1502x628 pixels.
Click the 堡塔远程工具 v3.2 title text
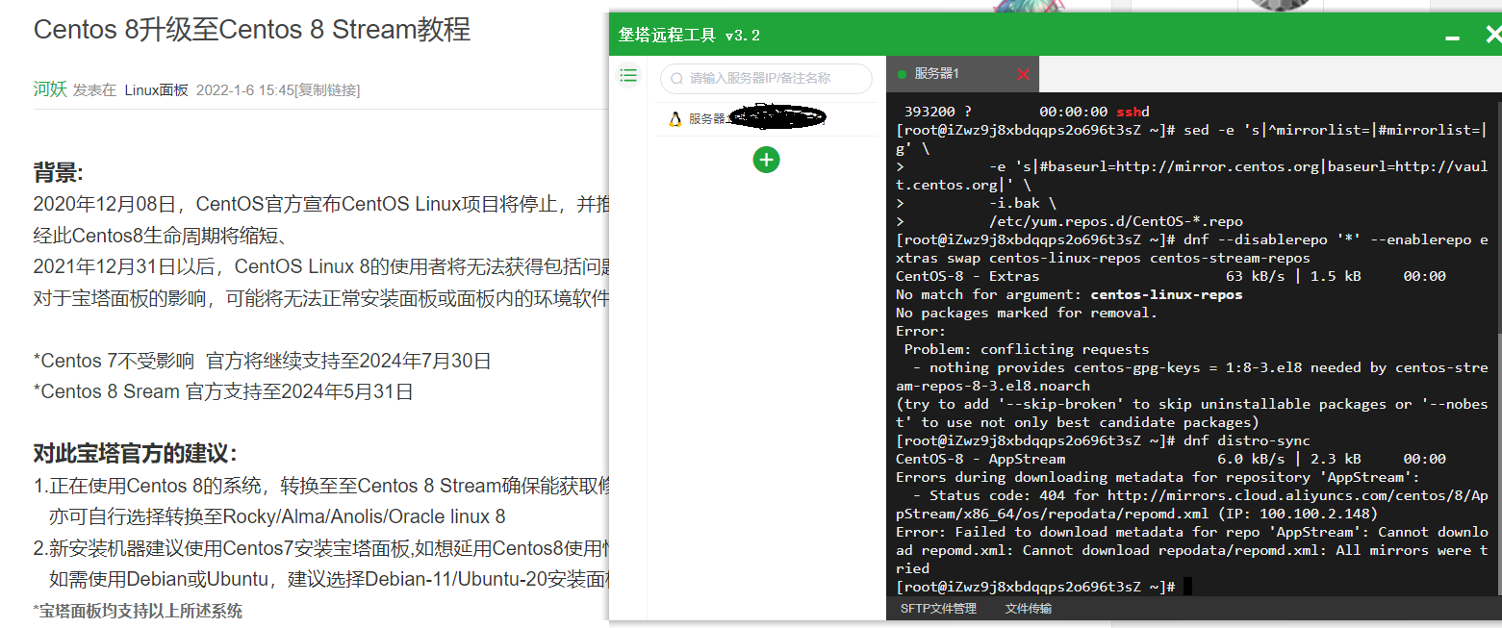tap(689, 36)
